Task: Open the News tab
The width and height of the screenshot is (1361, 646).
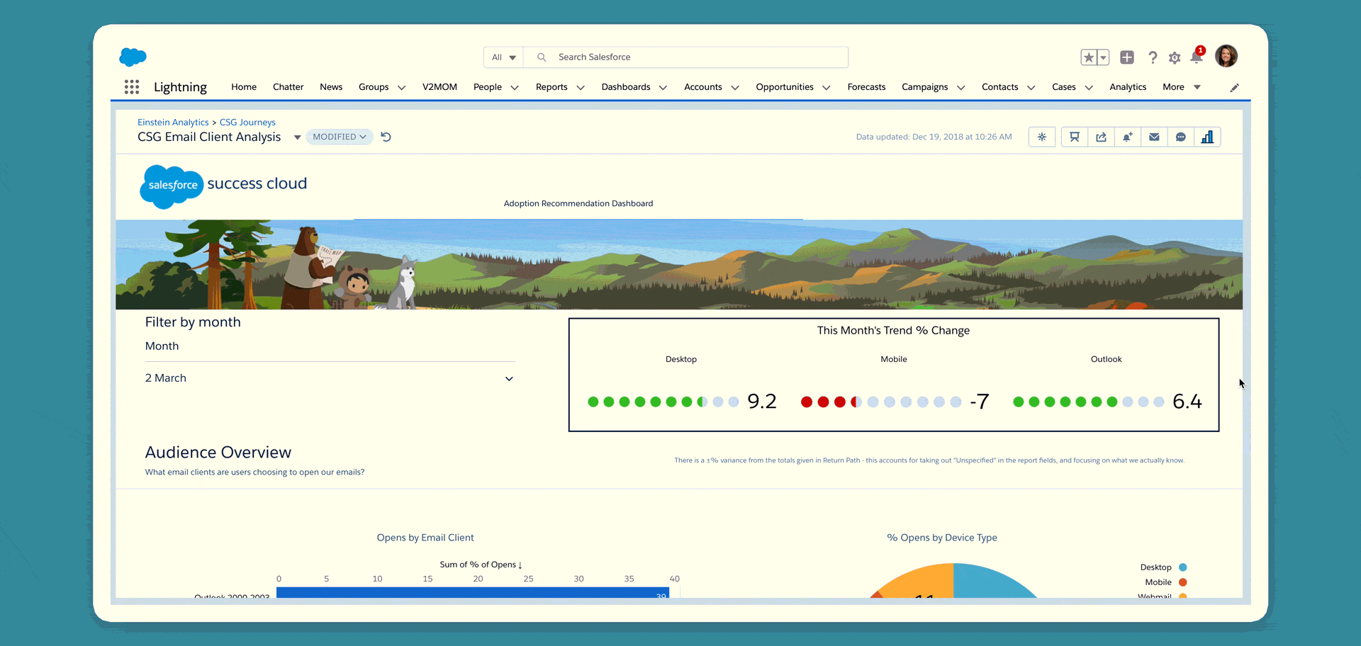Action: point(331,87)
